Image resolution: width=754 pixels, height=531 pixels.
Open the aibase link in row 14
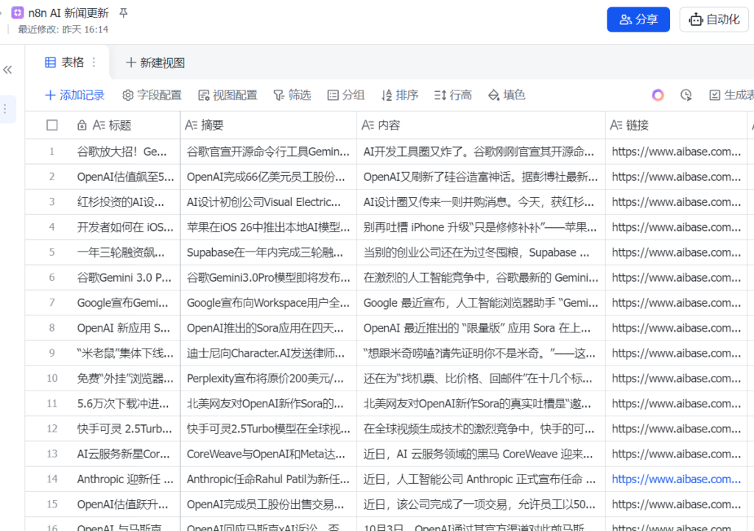click(x=676, y=479)
